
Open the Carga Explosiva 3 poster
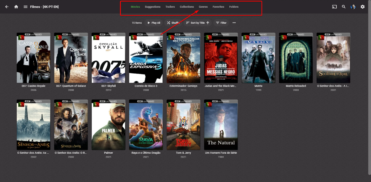tap(146, 58)
